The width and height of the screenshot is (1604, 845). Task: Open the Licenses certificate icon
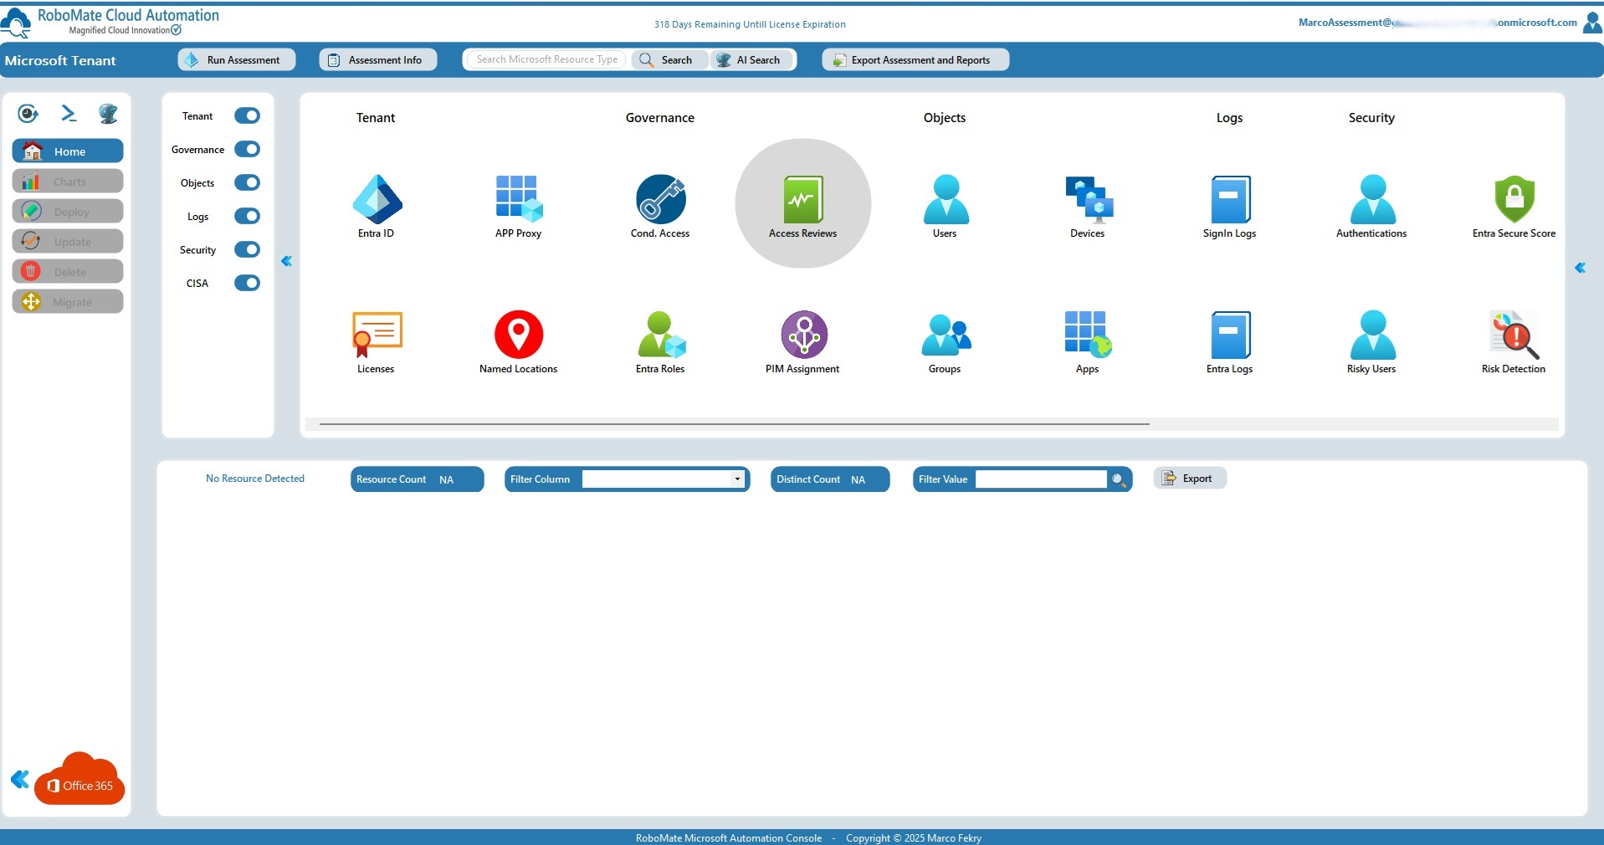pyautogui.click(x=377, y=335)
